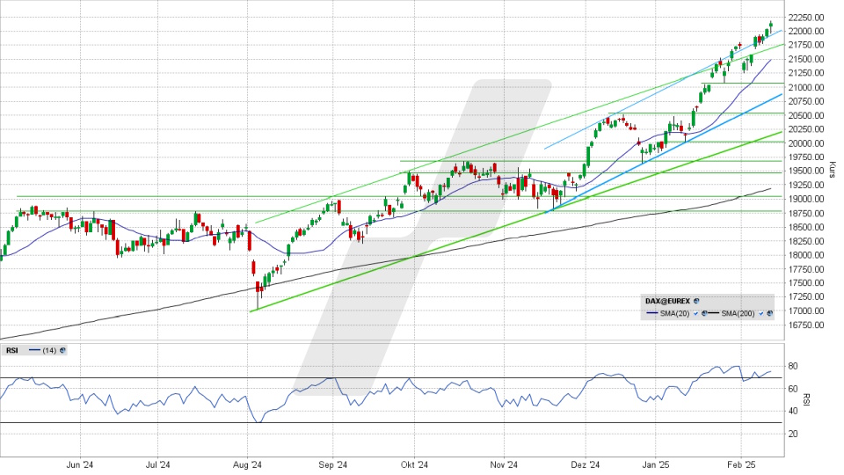Click the RSI 60 axis value
This screenshot has width=844, height=475.
tap(793, 389)
